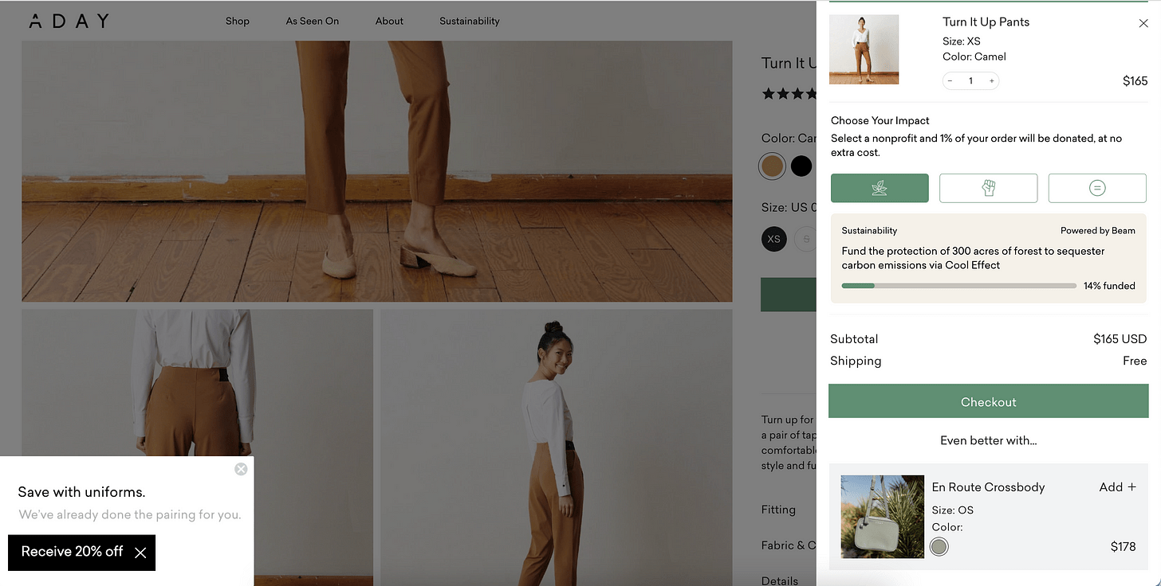
Task: Dismiss the Save with uniforms popup
Action: click(x=241, y=469)
